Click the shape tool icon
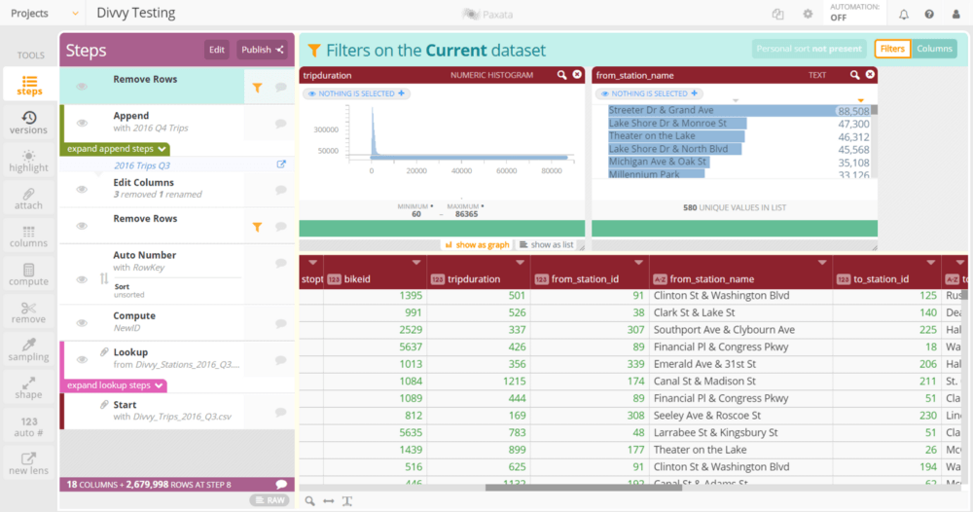 tap(28, 388)
